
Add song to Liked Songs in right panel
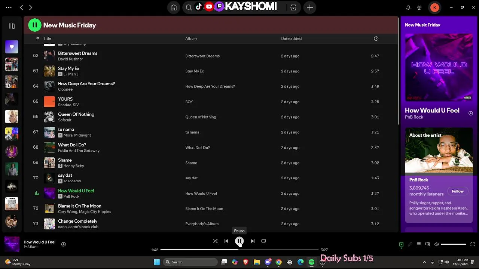[470, 113]
